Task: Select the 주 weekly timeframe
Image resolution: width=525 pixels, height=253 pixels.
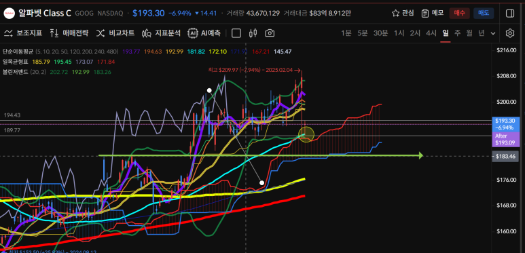Action: pos(457,33)
